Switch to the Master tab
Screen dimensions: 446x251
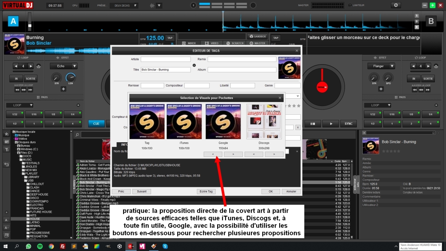tap(257, 43)
